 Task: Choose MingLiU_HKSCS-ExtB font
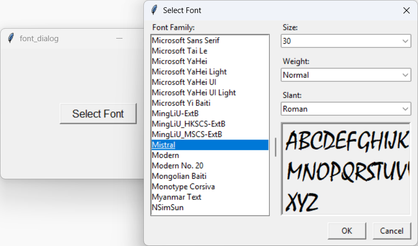point(210,124)
